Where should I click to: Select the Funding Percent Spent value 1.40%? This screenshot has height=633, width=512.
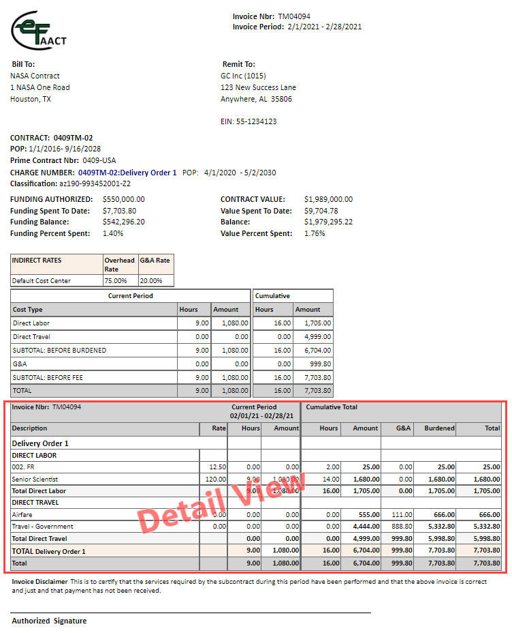click(x=113, y=233)
